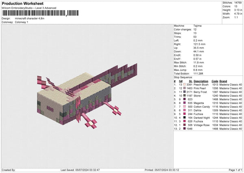
Task: Click the 'Code' column header
Action: (x=215, y=81)
